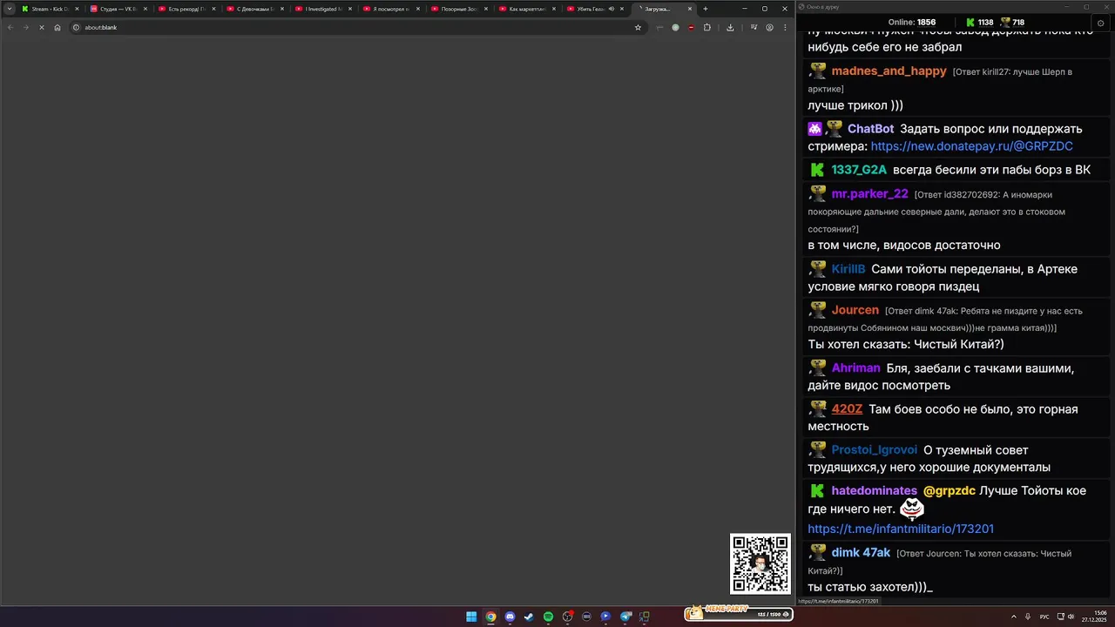
Task: Open the Chrome three-dot menu
Action: point(785,27)
